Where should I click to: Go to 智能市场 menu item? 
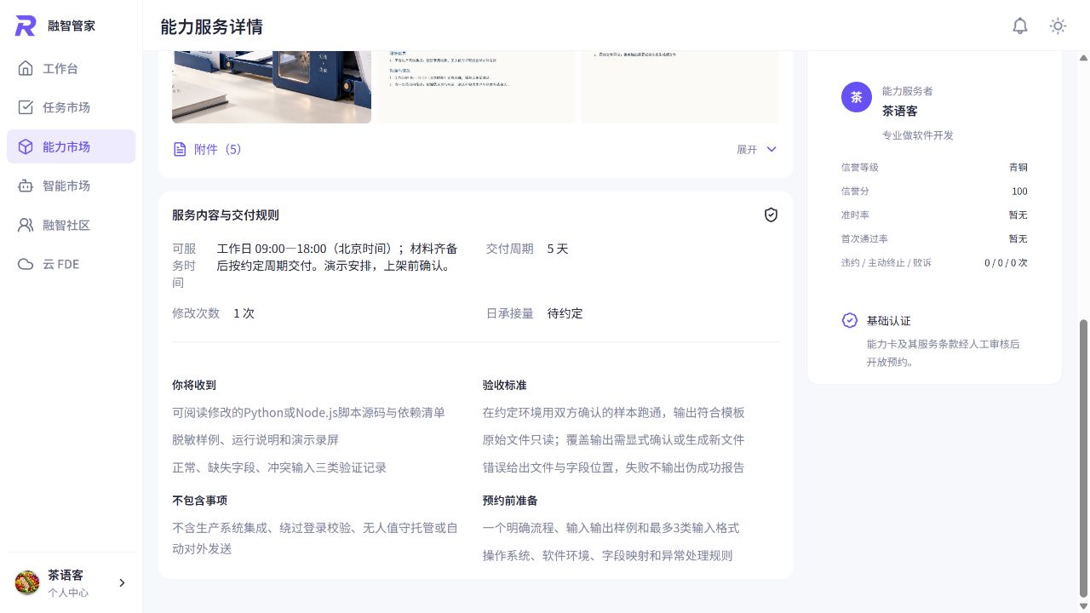tap(71, 186)
